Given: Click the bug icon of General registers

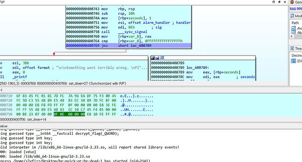Looking at the screenshot, I should (x=292, y=2).
